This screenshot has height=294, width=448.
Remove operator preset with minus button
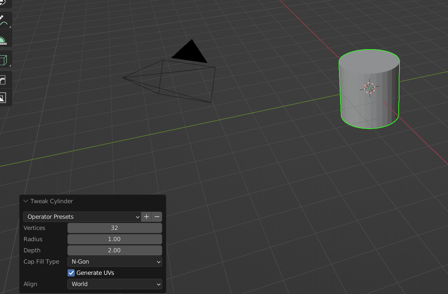157,217
